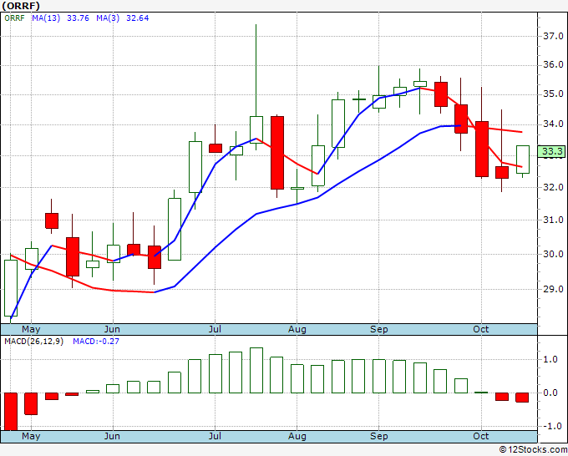Click the 32.0 price axis label

[x=553, y=187]
